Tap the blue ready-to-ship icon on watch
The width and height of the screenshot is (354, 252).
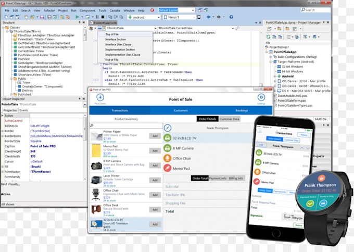323,203
